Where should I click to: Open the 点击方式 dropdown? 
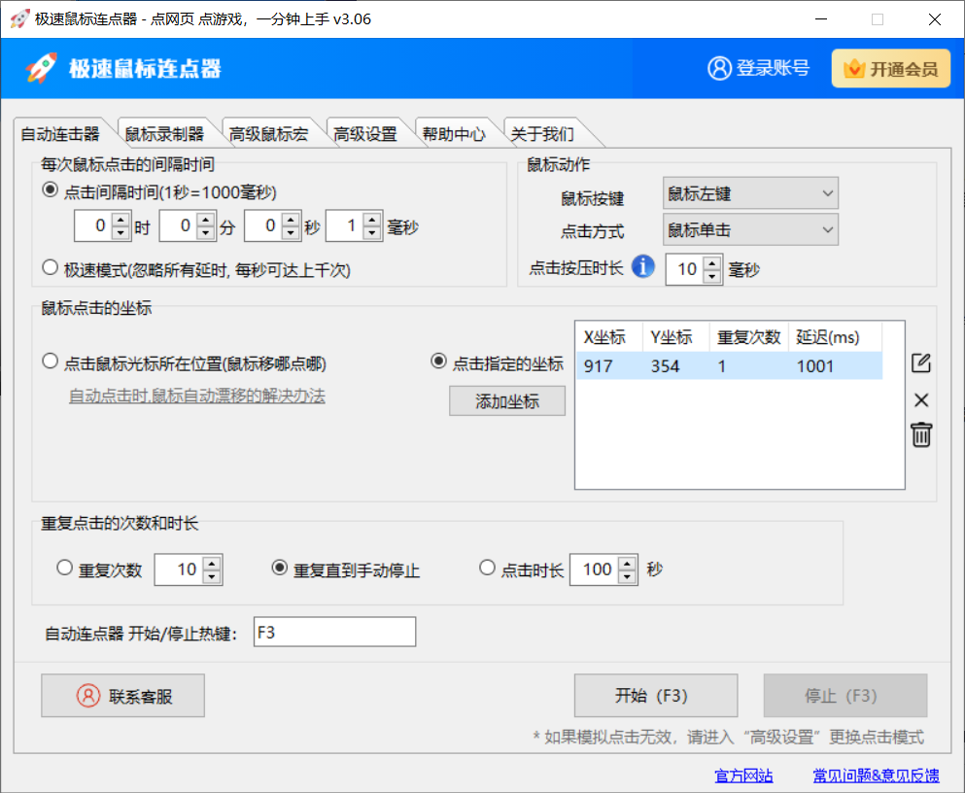coord(749,229)
